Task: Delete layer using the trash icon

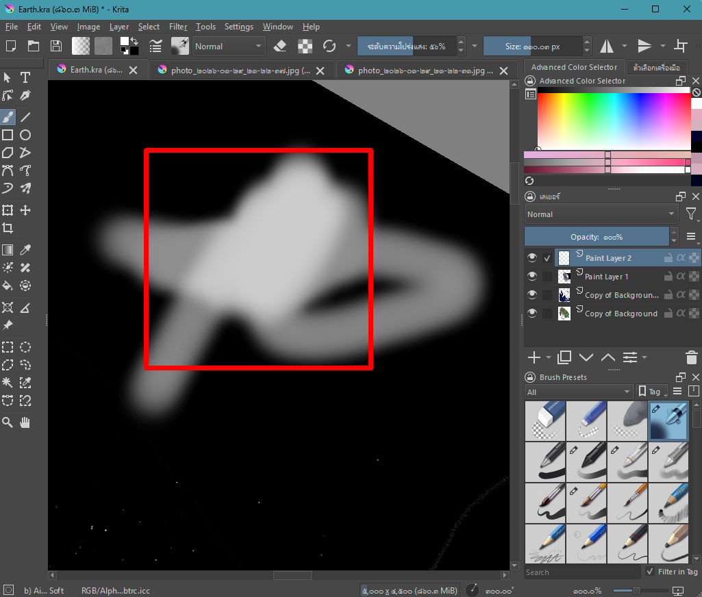Action: pos(691,357)
